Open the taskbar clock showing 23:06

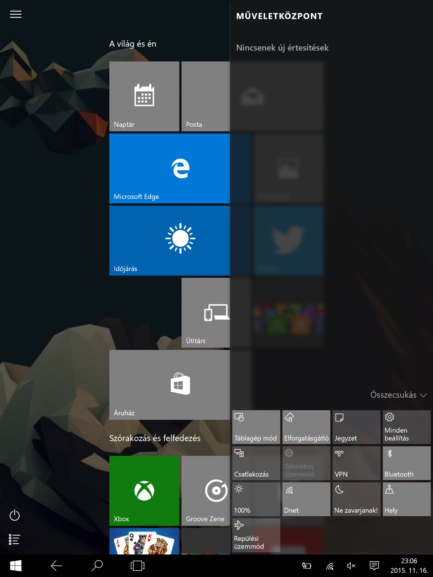409,565
